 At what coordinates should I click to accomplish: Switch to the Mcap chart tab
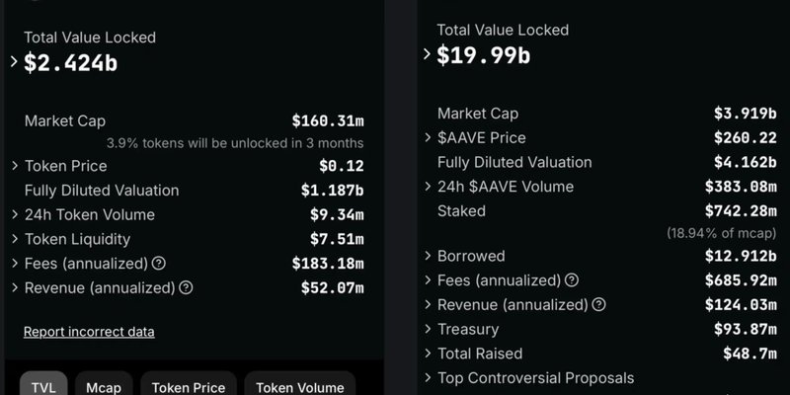coord(104,384)
